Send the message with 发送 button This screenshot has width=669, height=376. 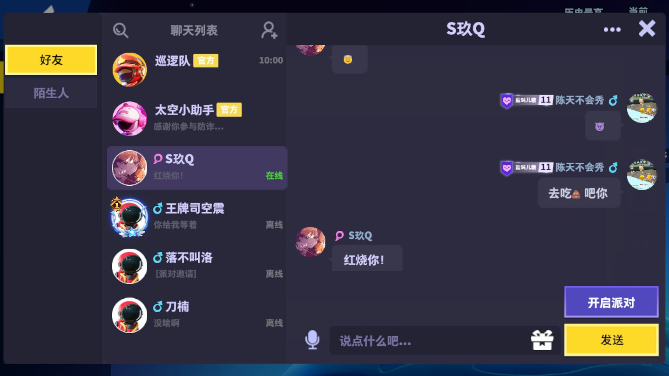[x=612, y=340]
